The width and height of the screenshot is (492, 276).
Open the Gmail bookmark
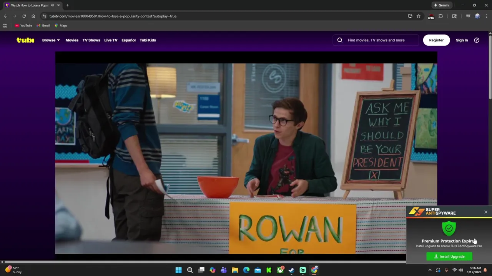(x=43, y=26)
